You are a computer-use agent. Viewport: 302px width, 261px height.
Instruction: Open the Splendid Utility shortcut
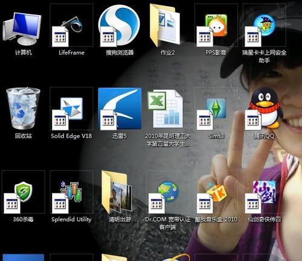coord(71,192)
